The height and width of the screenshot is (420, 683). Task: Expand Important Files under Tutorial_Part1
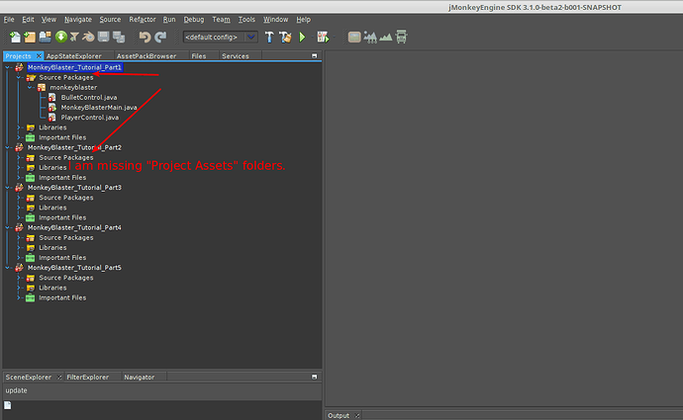[19, 137]
